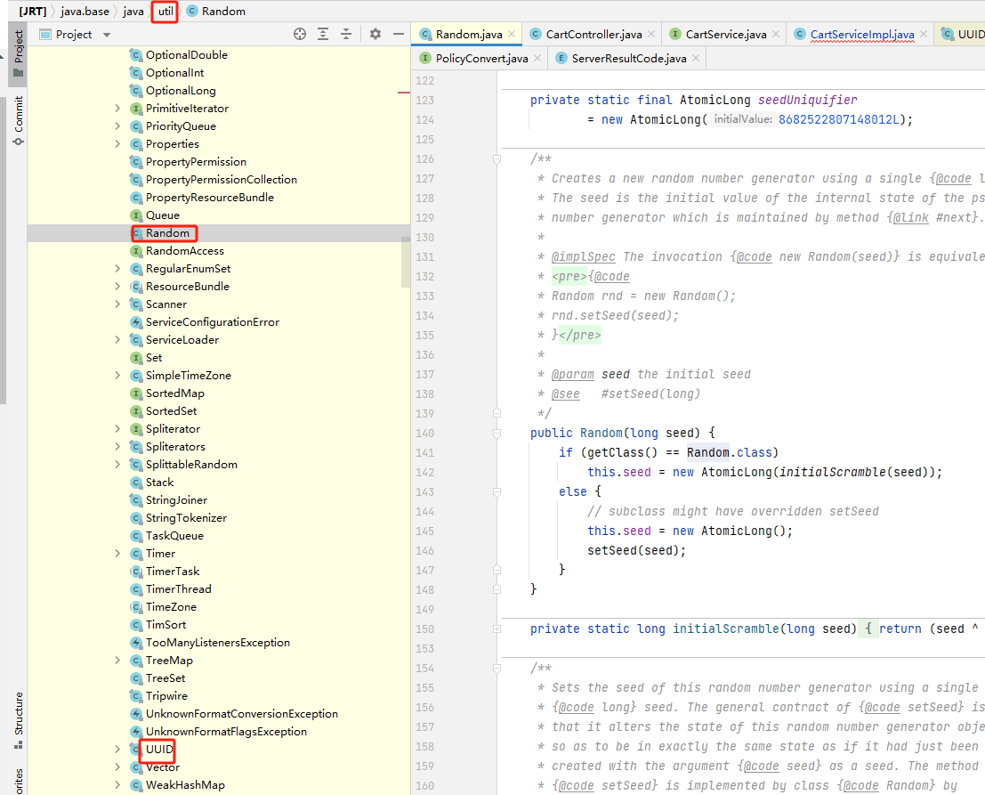The height and width of the screenshot is (795, 985).
Task: Expand the Properties tree node
Action: pyautogui.click(x=117, y=144)
